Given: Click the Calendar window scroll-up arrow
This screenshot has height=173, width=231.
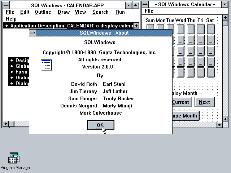Looking at the screenshot, I should (225, 18).
